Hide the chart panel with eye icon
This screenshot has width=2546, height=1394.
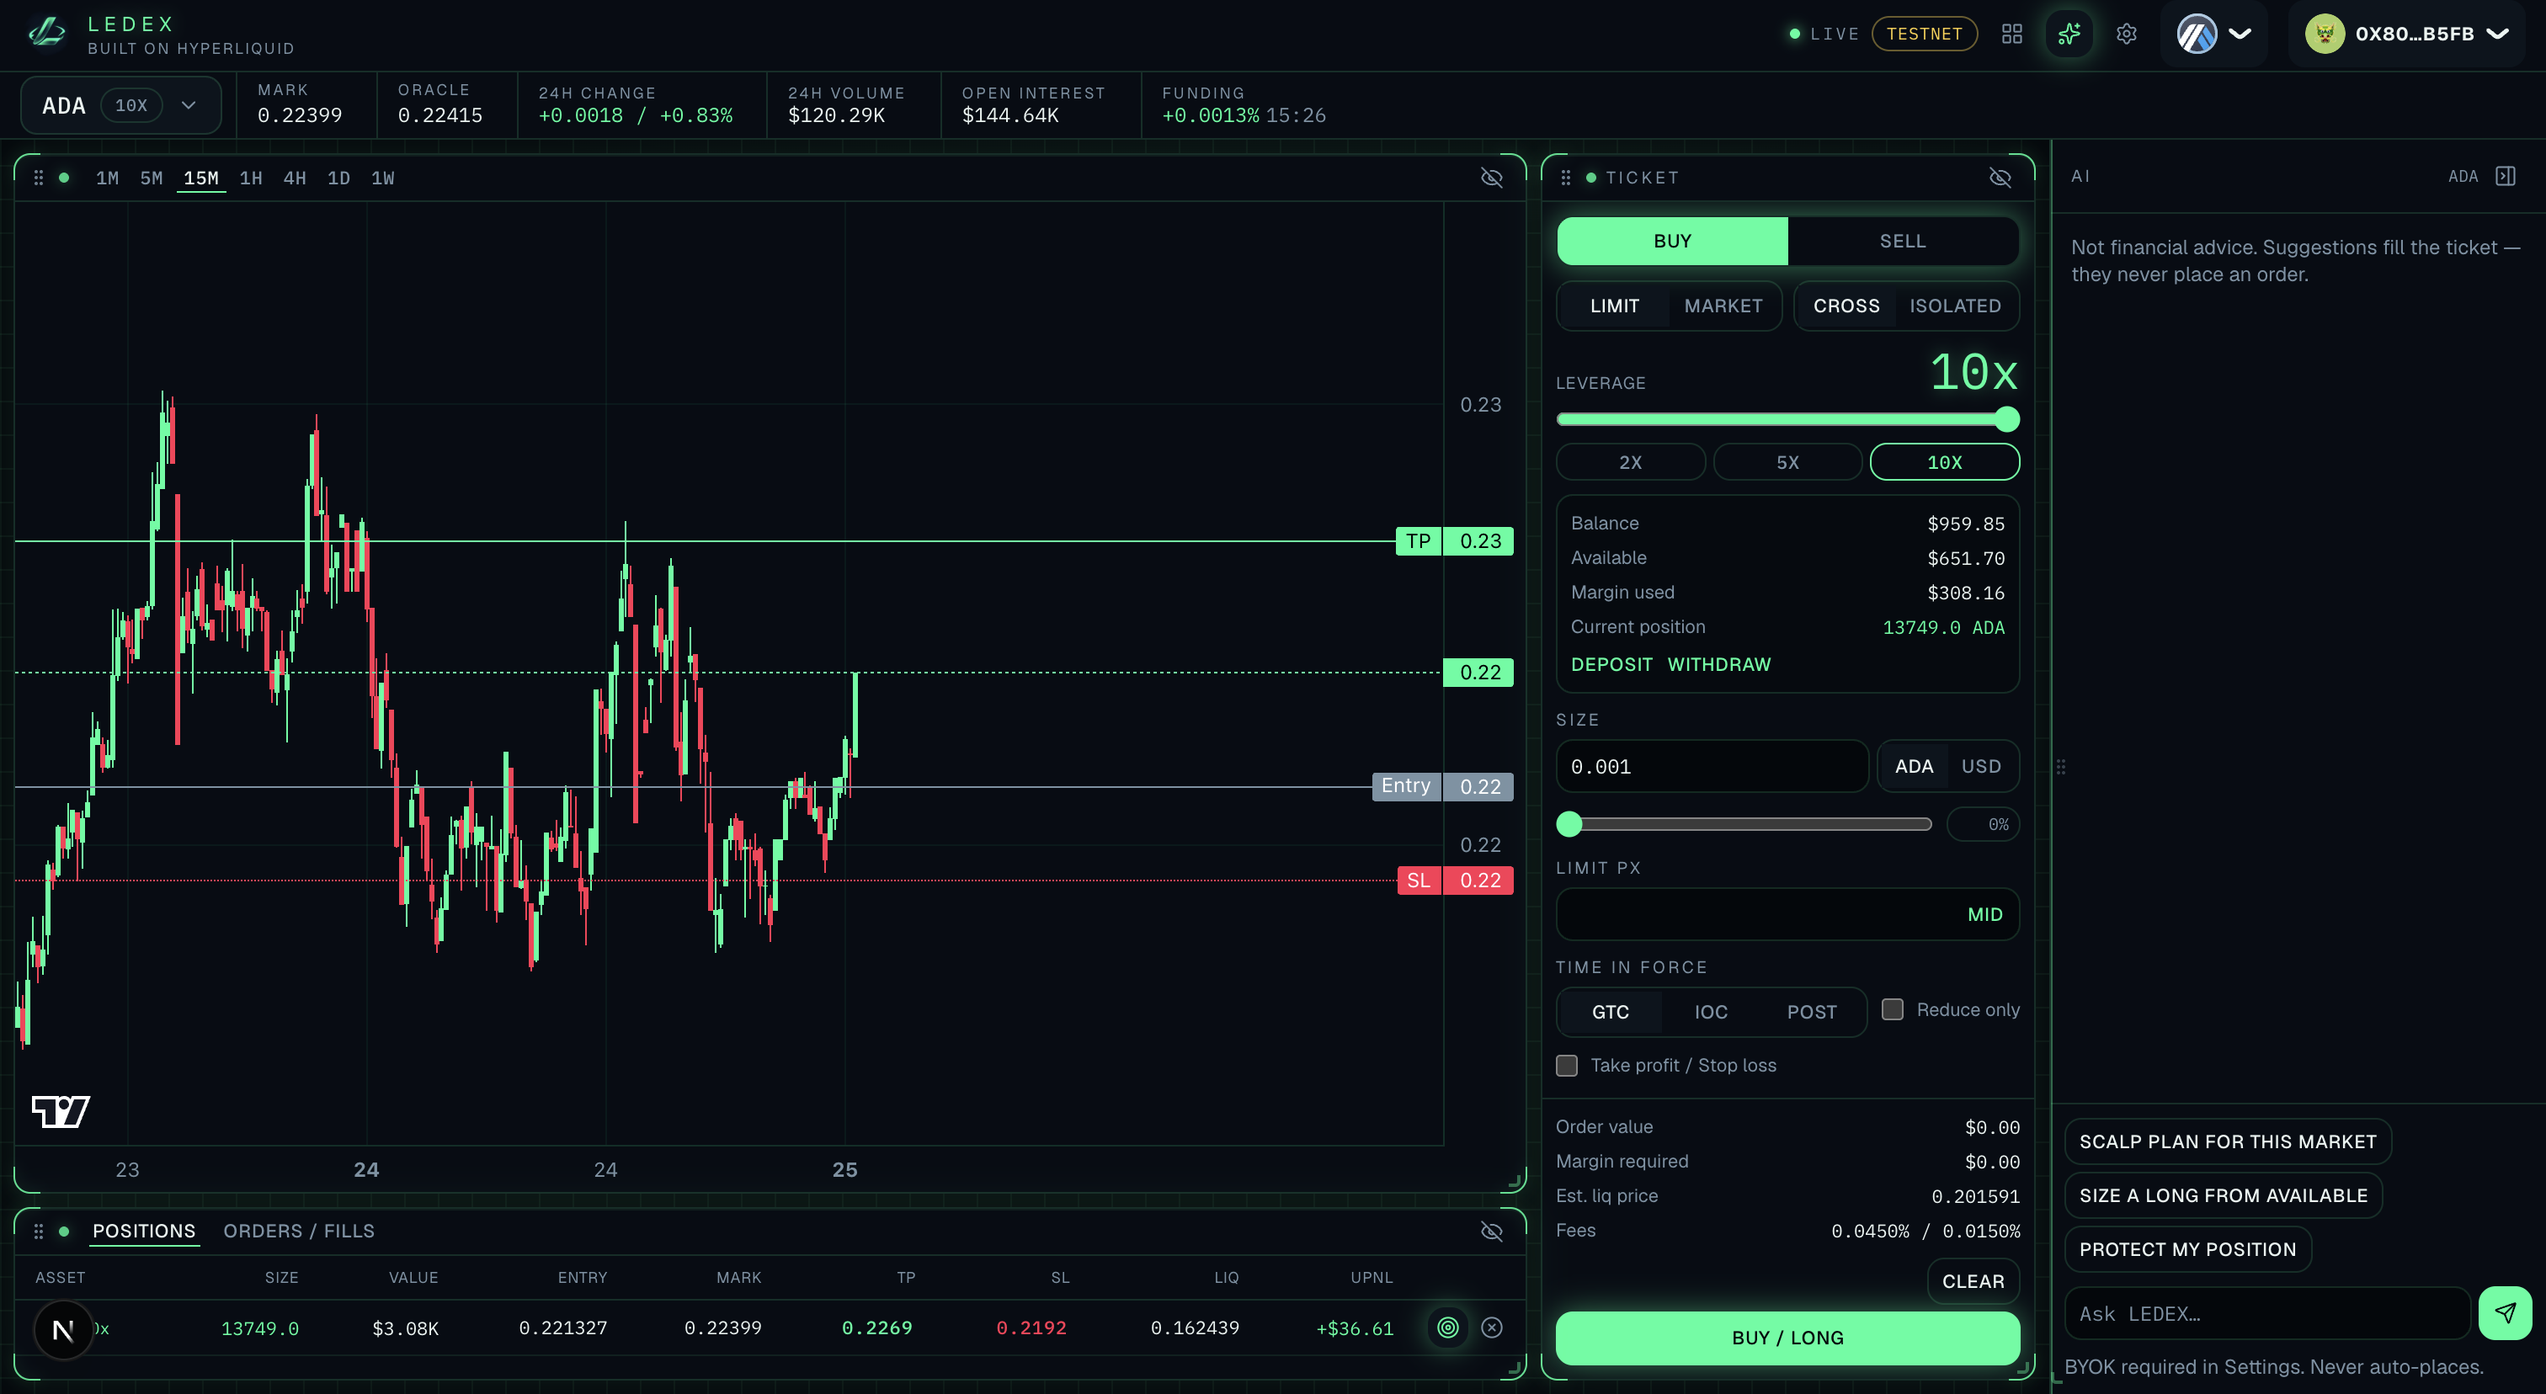[1491, 178]
